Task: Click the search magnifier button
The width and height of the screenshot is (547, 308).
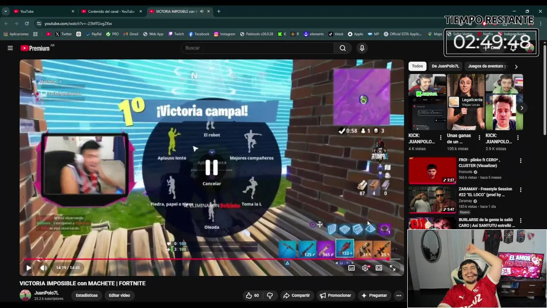Action: (x=343, y=48)
